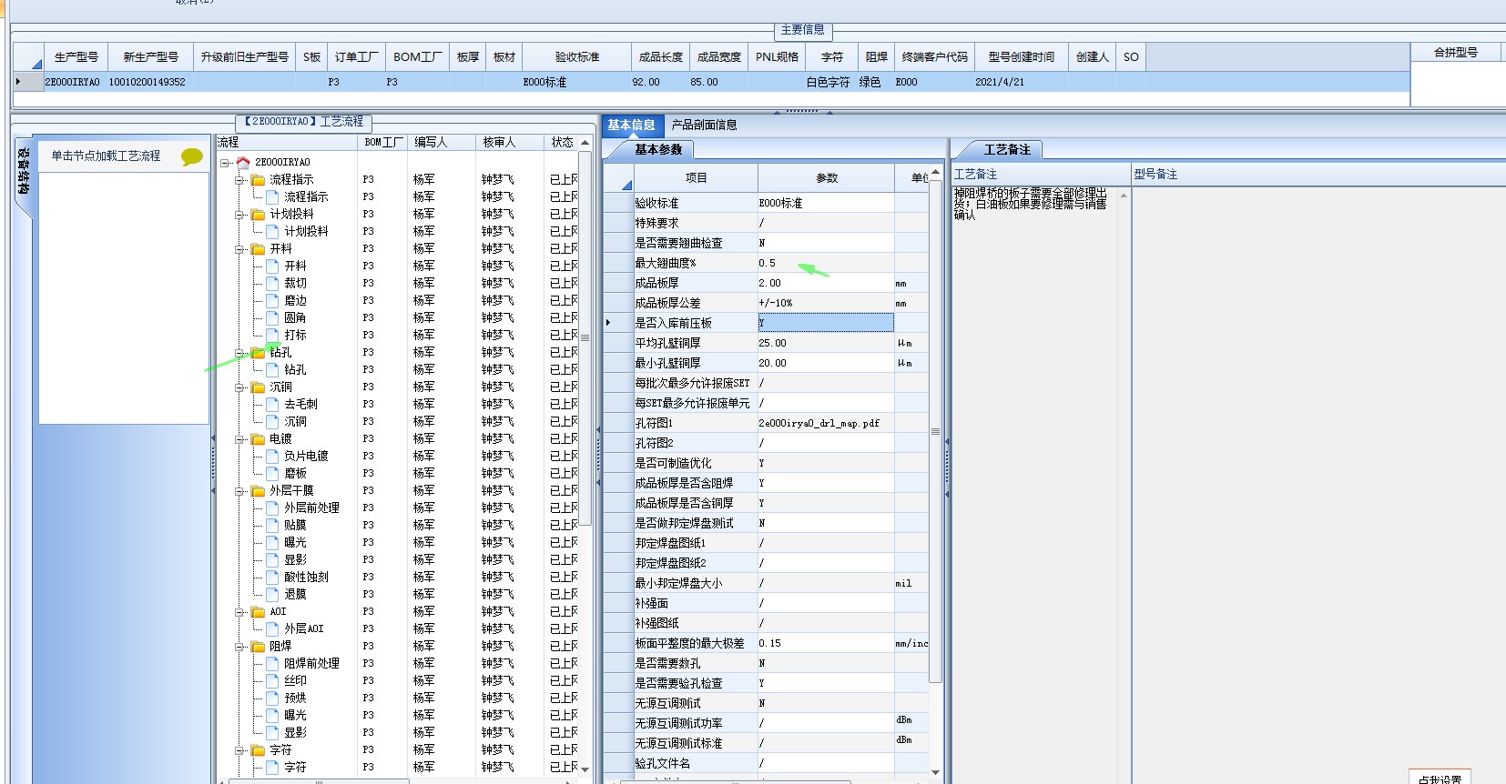Click the document icon next to 退膜

[272, 594]
